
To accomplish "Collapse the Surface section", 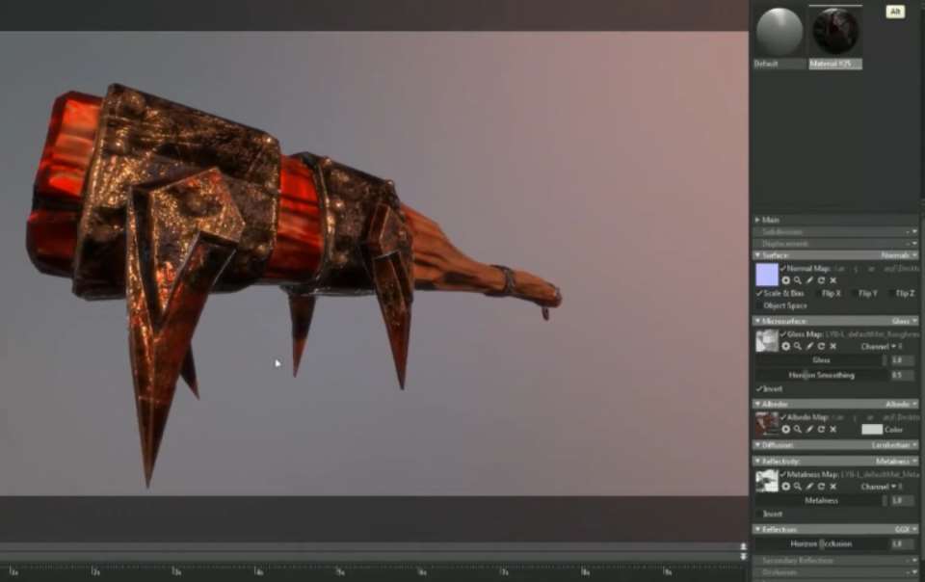I will click(x=757, y=255).
